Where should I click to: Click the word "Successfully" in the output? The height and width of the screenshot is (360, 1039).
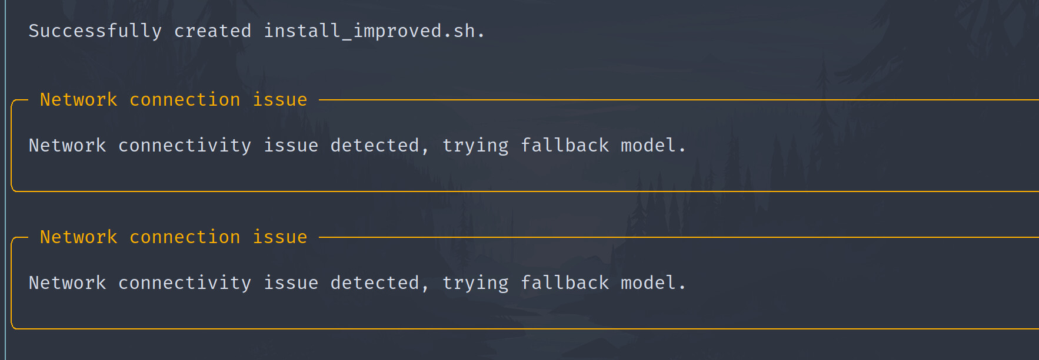[95, 31]
